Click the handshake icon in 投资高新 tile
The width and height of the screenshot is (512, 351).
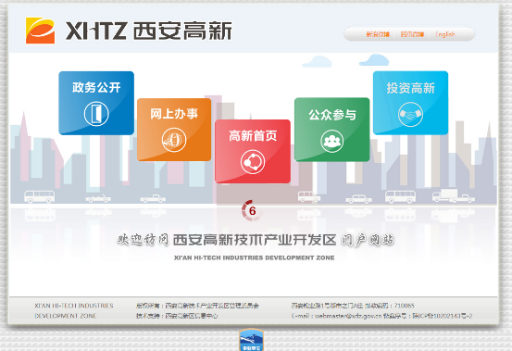point(410,114)
